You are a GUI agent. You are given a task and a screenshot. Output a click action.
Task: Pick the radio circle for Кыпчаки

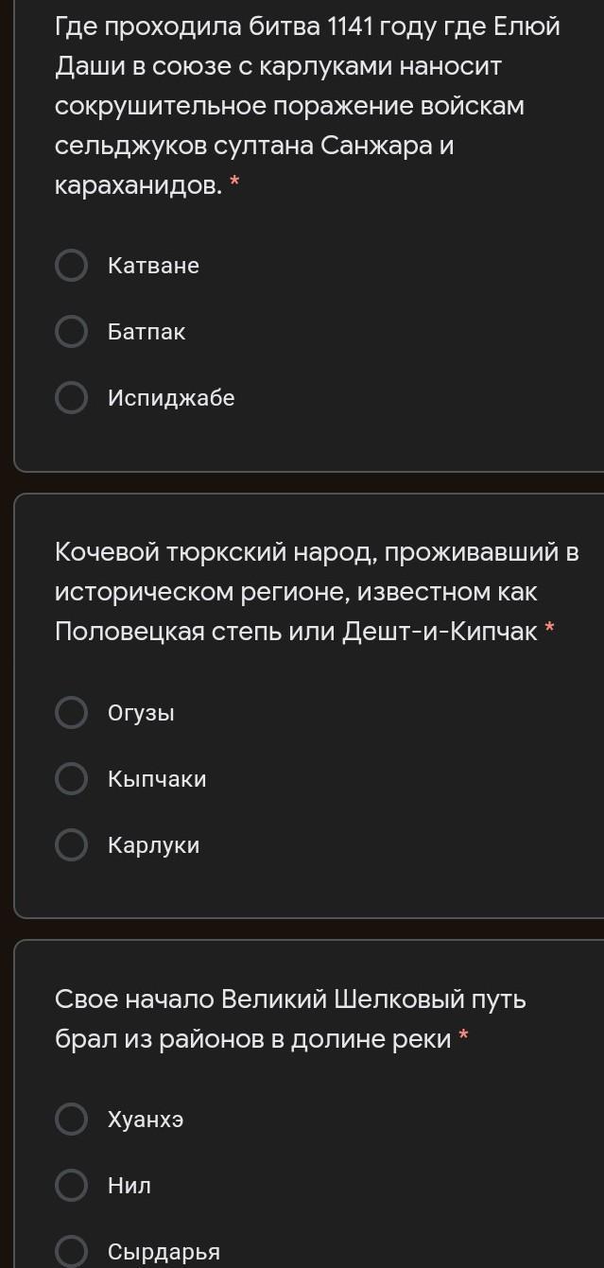point(72,779)
